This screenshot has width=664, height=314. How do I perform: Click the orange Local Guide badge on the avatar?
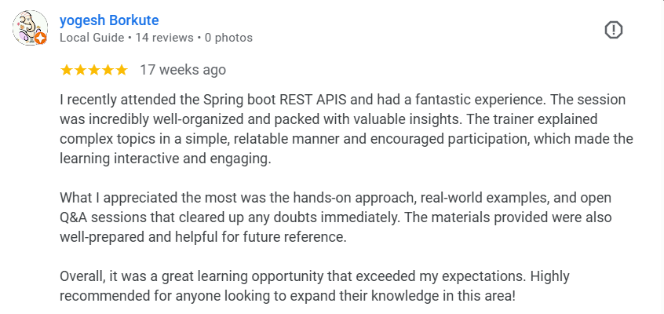click(41, 37)
